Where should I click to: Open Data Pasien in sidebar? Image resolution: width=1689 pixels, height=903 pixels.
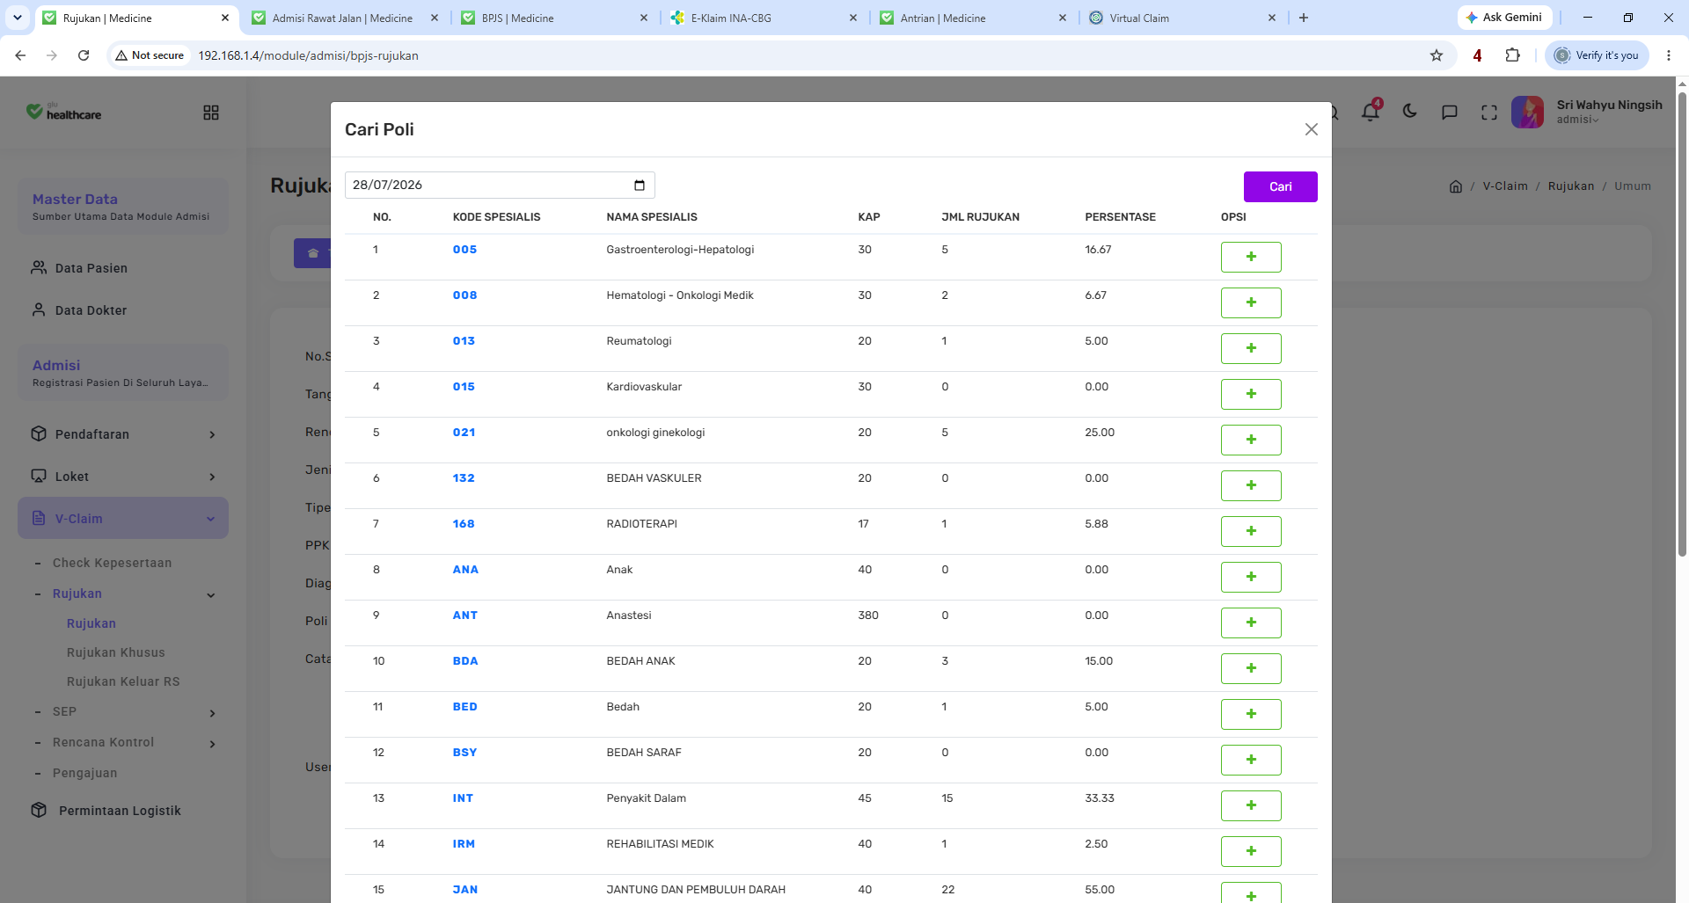click(91, 268)
